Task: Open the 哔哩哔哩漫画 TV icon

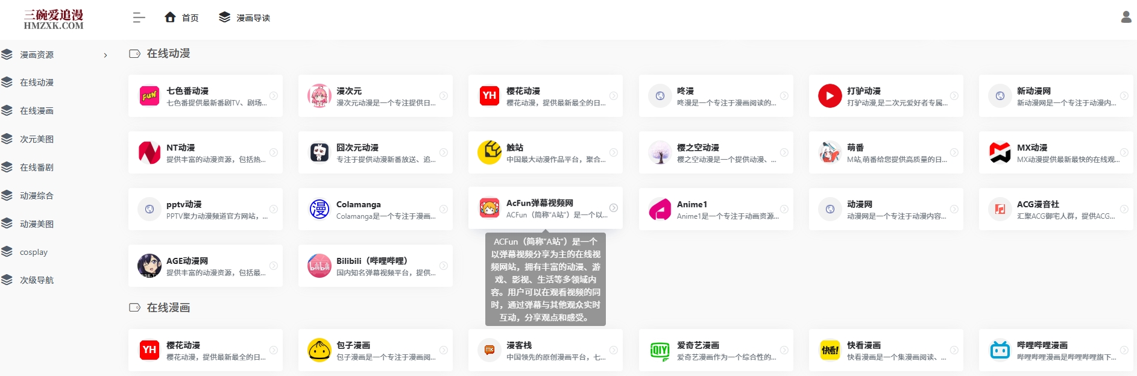Action: point(1000,350)
